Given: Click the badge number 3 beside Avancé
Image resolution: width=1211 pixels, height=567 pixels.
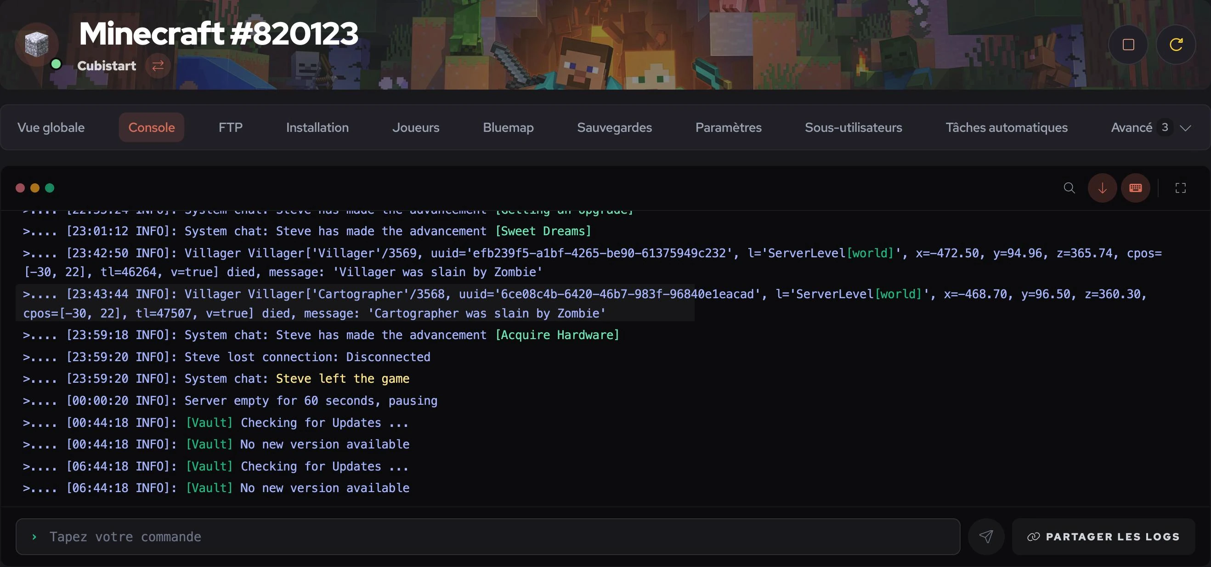Looking at the screenshot, I should click(1165, 127).
